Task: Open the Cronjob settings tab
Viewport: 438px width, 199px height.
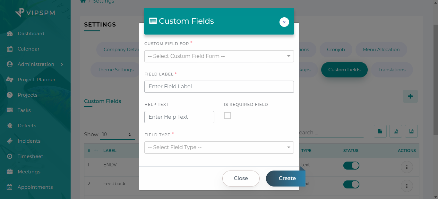Action: point(336,50)
